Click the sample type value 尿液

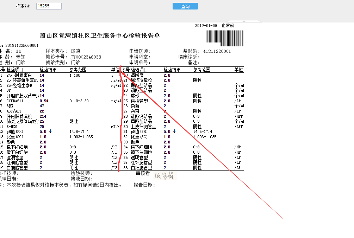coord(75,51)
